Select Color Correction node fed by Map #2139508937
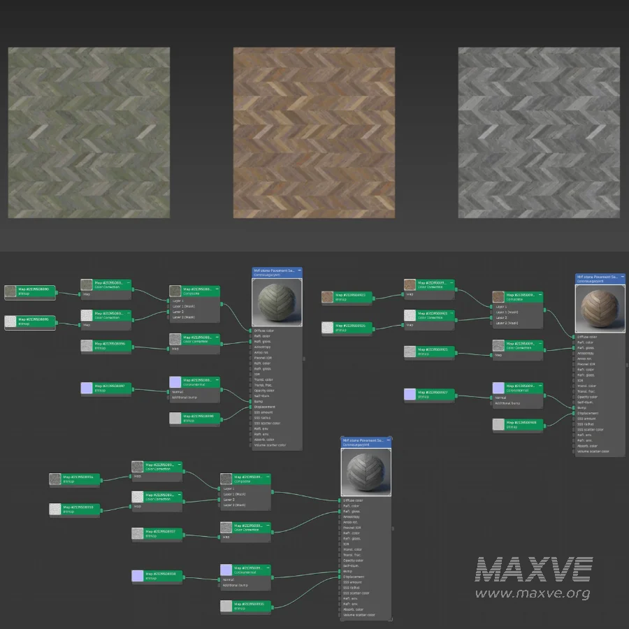This screenshot has width=629, height=629. tap(245, 532)
